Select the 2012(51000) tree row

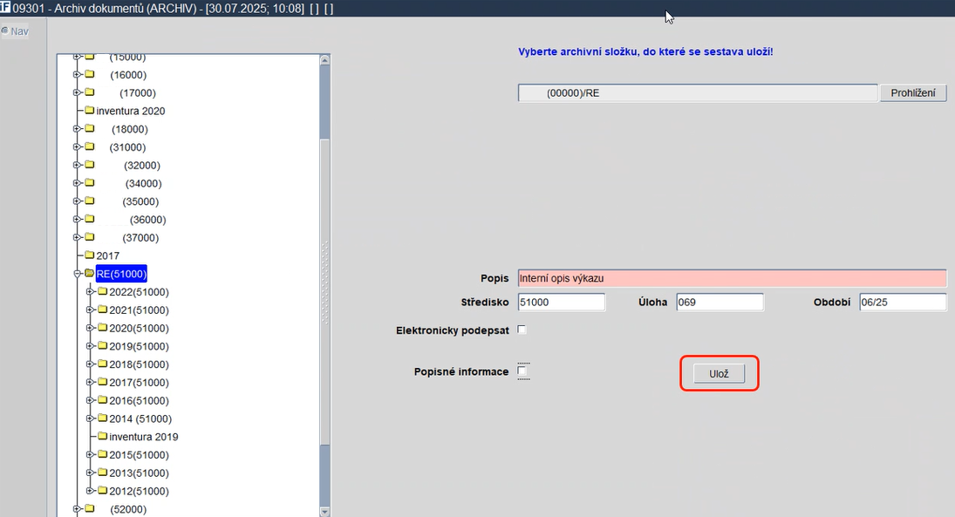point(139,491)
